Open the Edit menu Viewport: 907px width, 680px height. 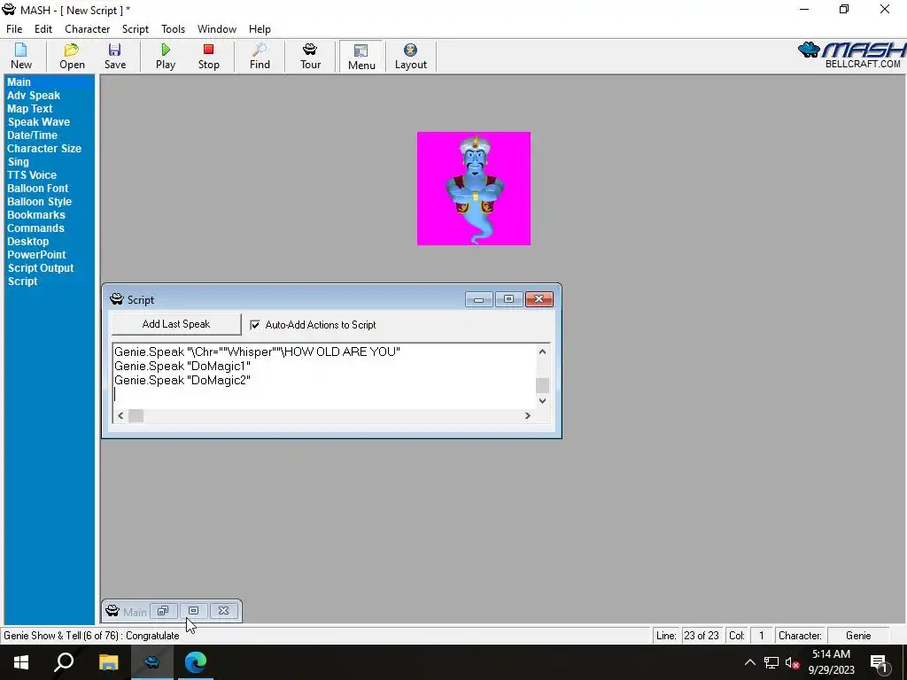(x=43, y=29)
